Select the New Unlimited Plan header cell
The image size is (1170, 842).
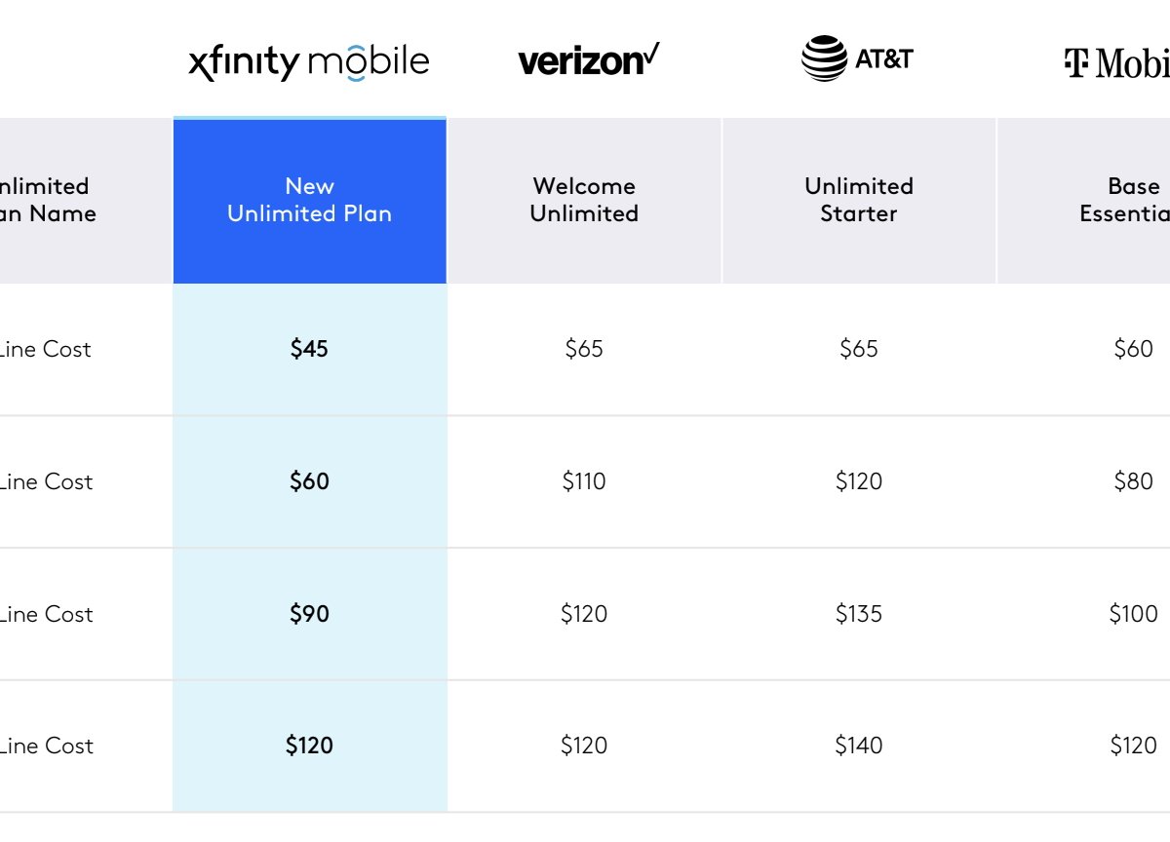click(x=309, y=200)
